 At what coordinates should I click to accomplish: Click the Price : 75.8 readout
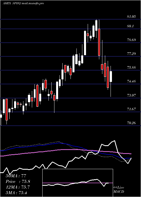point(18,182)
